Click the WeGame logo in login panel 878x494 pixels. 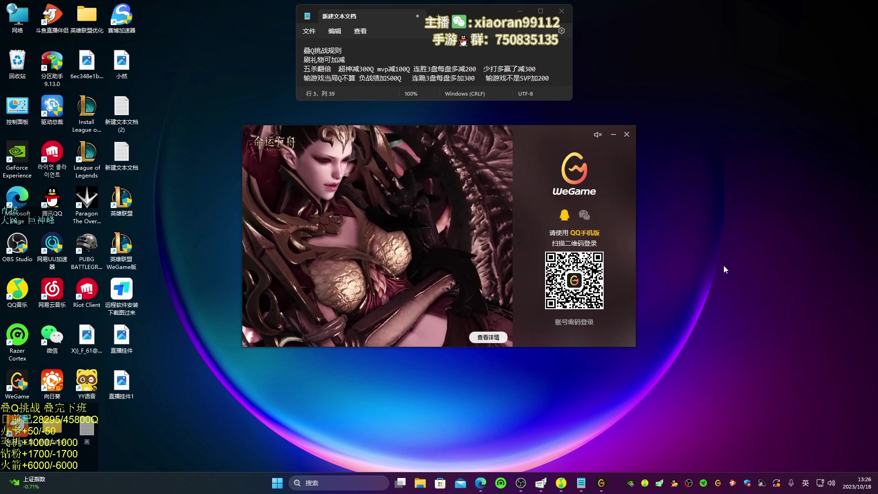coord(574,174)
